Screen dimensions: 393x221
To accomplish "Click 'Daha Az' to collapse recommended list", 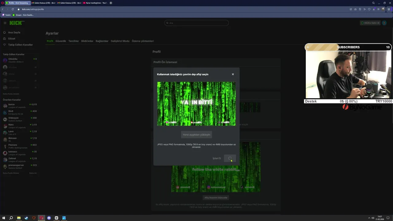I will [x=33, y=173].
